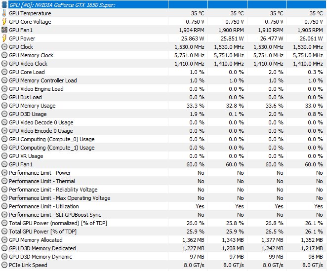Click icon beside GPU Video Engine Load
This screenshot has height=271, width=327.
[x=4, y=88]
